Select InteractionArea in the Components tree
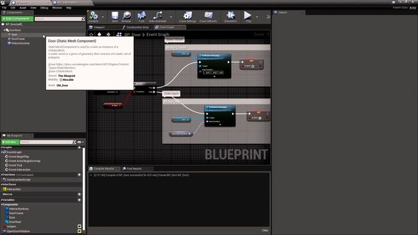Image resolution: width=418 pixels, height=235 pixels. [20, 43]
